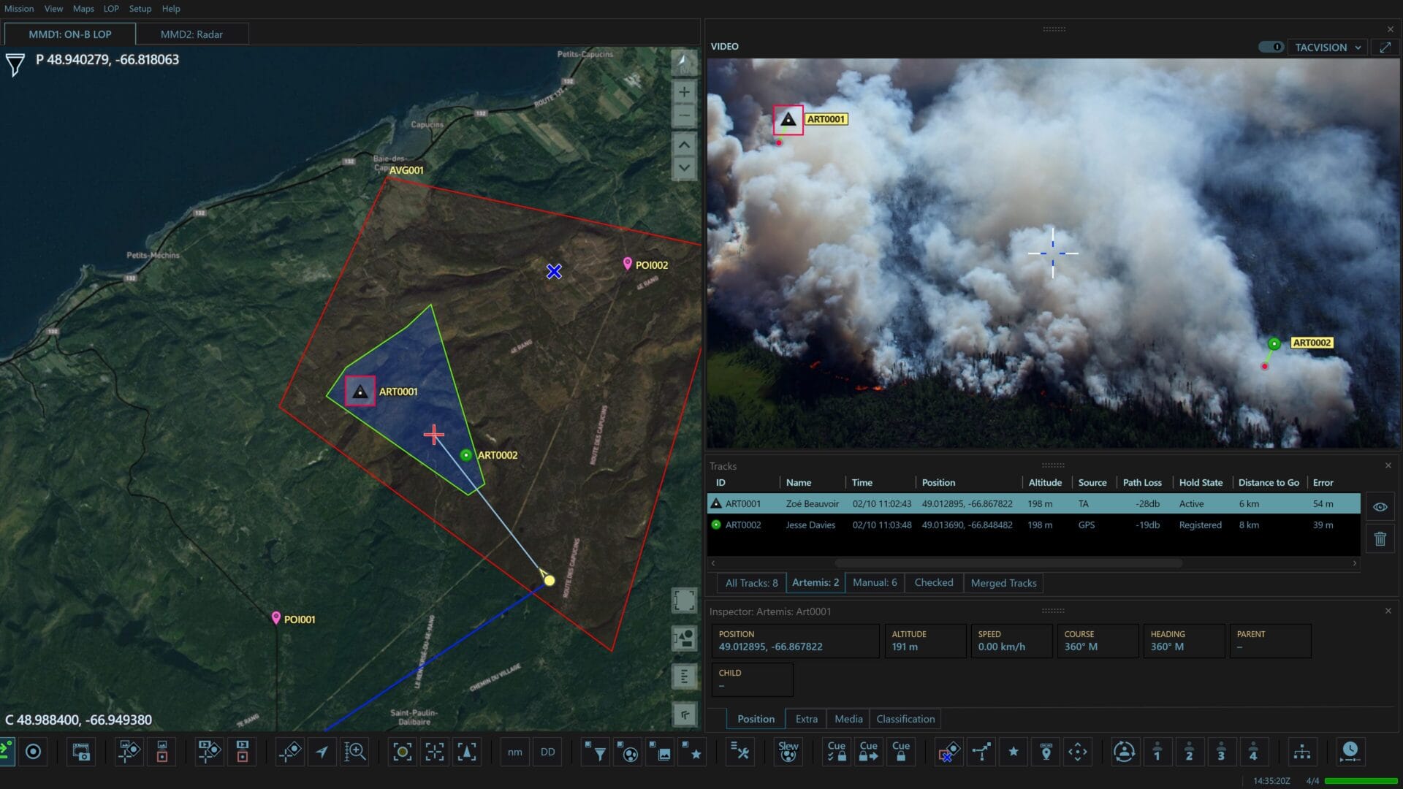The height and width of the screenshot is (789, 1403).
Task: Click map zoom in plus button
Action: pos(684,92)
